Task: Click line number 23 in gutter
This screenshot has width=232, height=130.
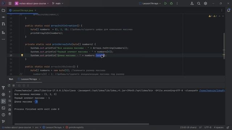Action: point(11,55)
